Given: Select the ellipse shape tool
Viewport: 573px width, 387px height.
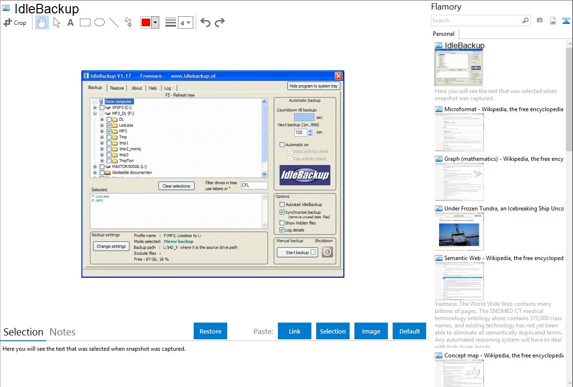Looking at the screenshot, I should 99,22.
